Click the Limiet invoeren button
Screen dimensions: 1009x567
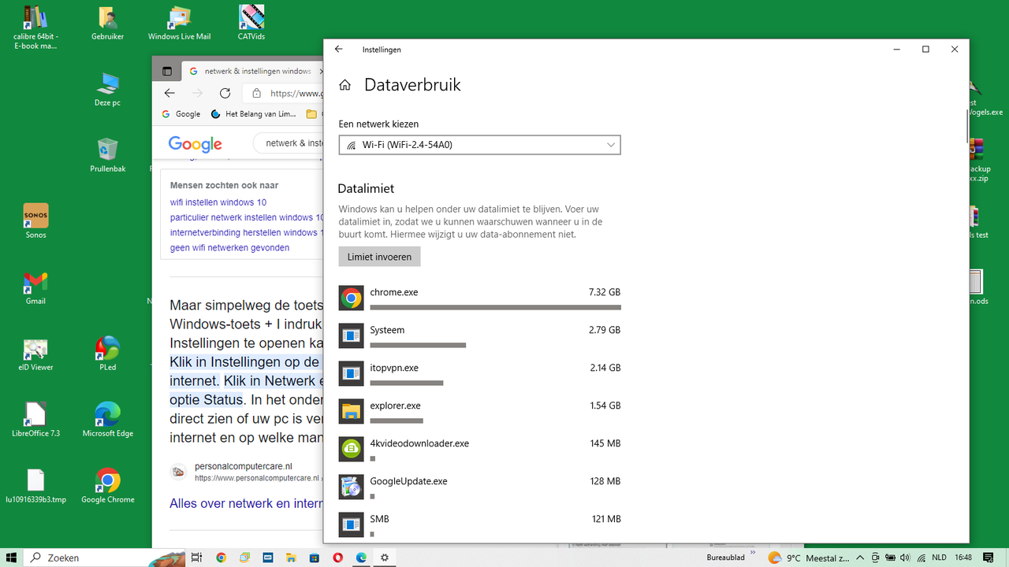click(x=379, y=257)
